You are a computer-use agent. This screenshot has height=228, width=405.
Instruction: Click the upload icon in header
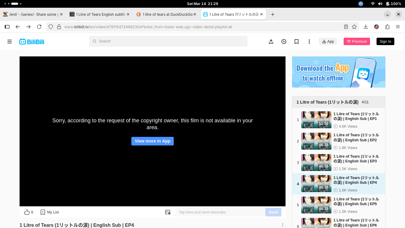point(271,42)
